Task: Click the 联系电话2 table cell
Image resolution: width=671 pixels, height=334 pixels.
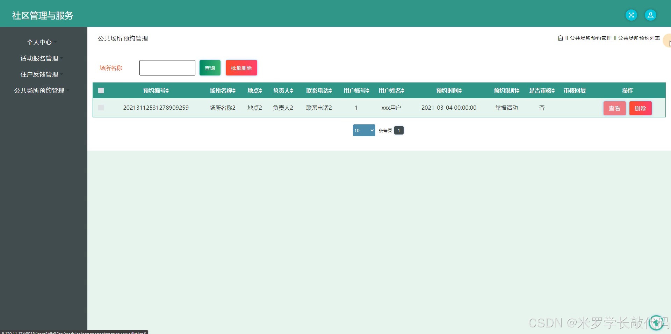Action: [x=319, y=108]
